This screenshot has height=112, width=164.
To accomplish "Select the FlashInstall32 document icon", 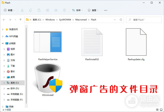I will 92,42.
